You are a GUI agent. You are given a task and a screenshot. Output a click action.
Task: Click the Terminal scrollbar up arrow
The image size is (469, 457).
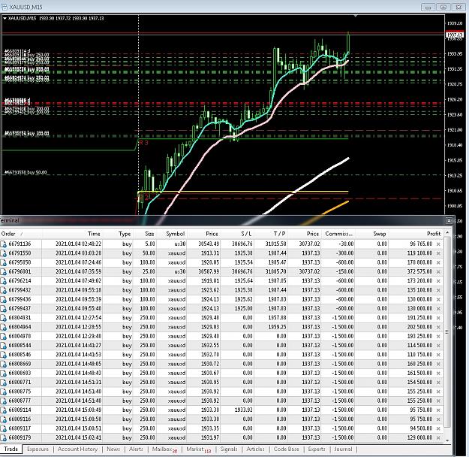click(x=447, y=233)
